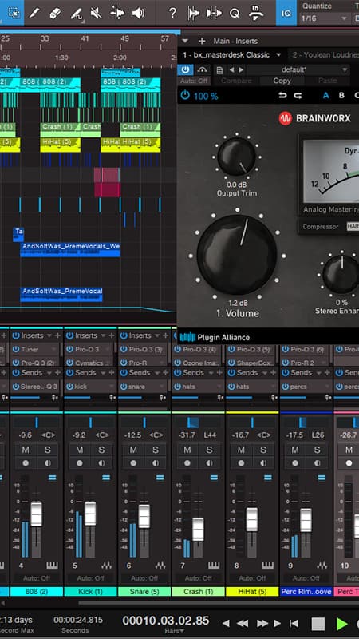This screenshot has height=639, width=359.
Task: Adjust the large 1. Volume knob
Action: point(237,255)
